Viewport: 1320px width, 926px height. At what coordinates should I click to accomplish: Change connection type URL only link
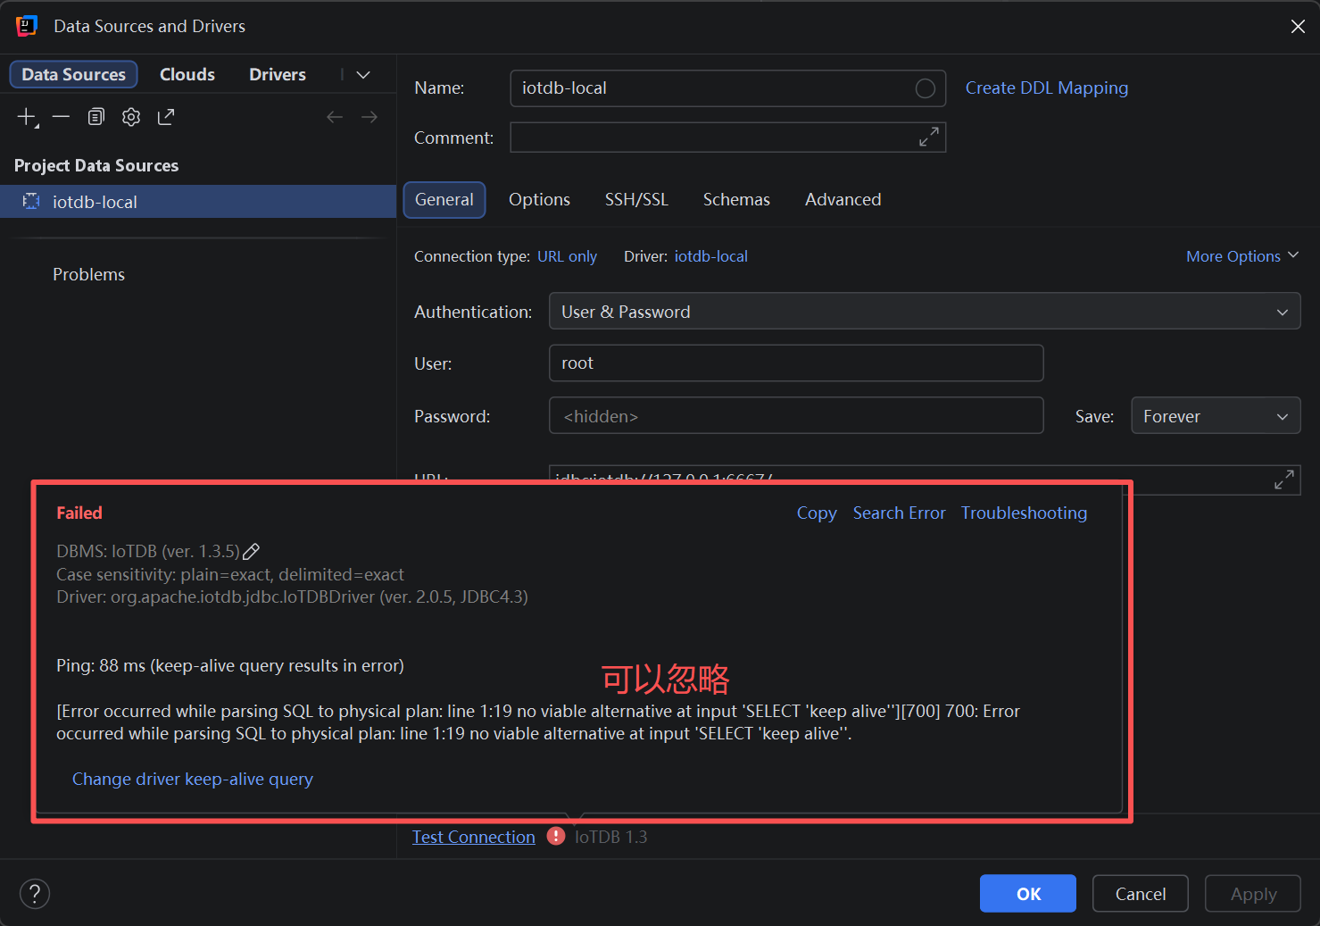[x=567, y=256]
